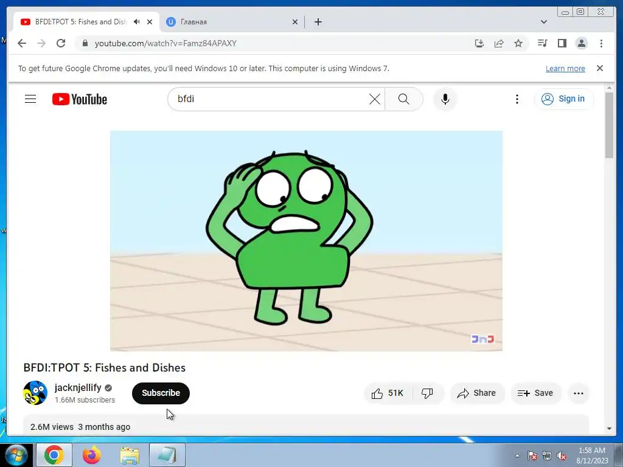The height and width of the screenshot is (467, 623).
Task: Open the Windows Start menu
Action: [x=16, y=455]
